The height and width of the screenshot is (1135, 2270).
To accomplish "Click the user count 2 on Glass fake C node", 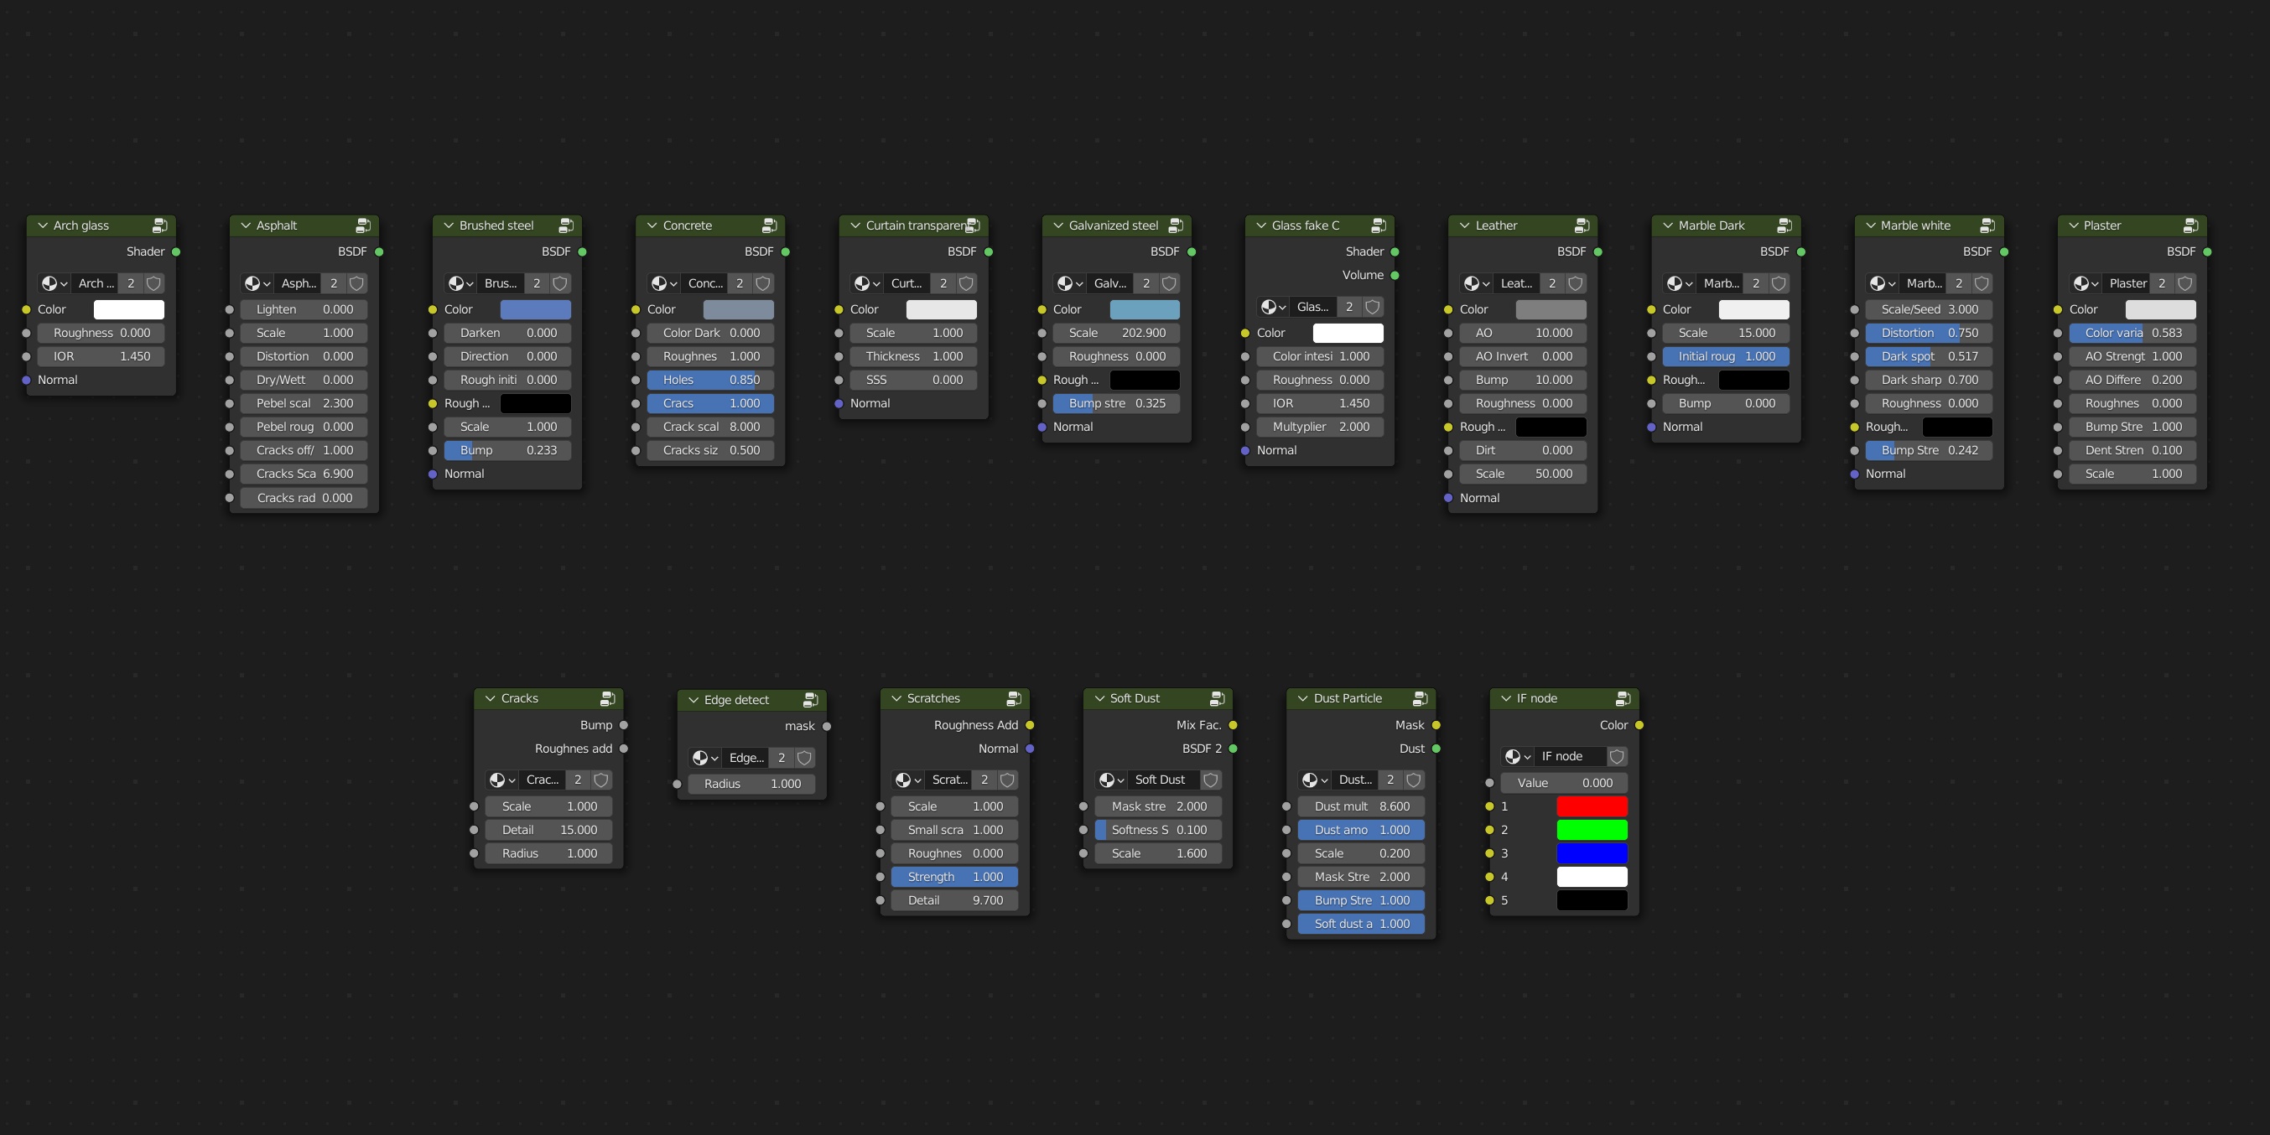I will point(1348,307).
